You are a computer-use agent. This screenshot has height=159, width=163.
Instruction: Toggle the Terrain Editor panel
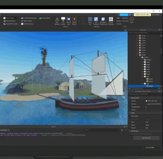coord(45,18)
